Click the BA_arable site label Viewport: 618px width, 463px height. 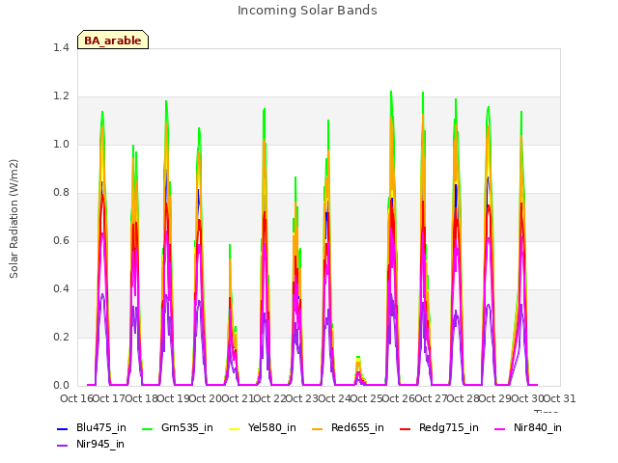tap(113, 40)
